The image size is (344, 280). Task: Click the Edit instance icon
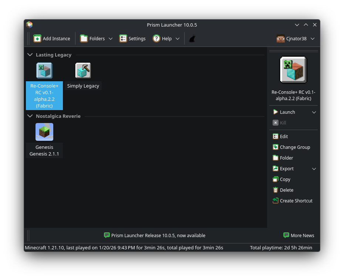click(x=275, y=136)
